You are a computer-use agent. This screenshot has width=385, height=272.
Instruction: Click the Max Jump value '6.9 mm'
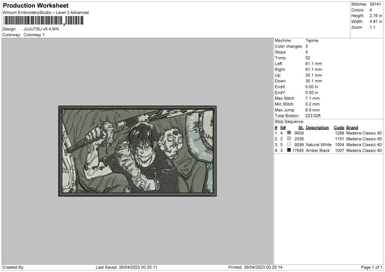coord(312,110)
